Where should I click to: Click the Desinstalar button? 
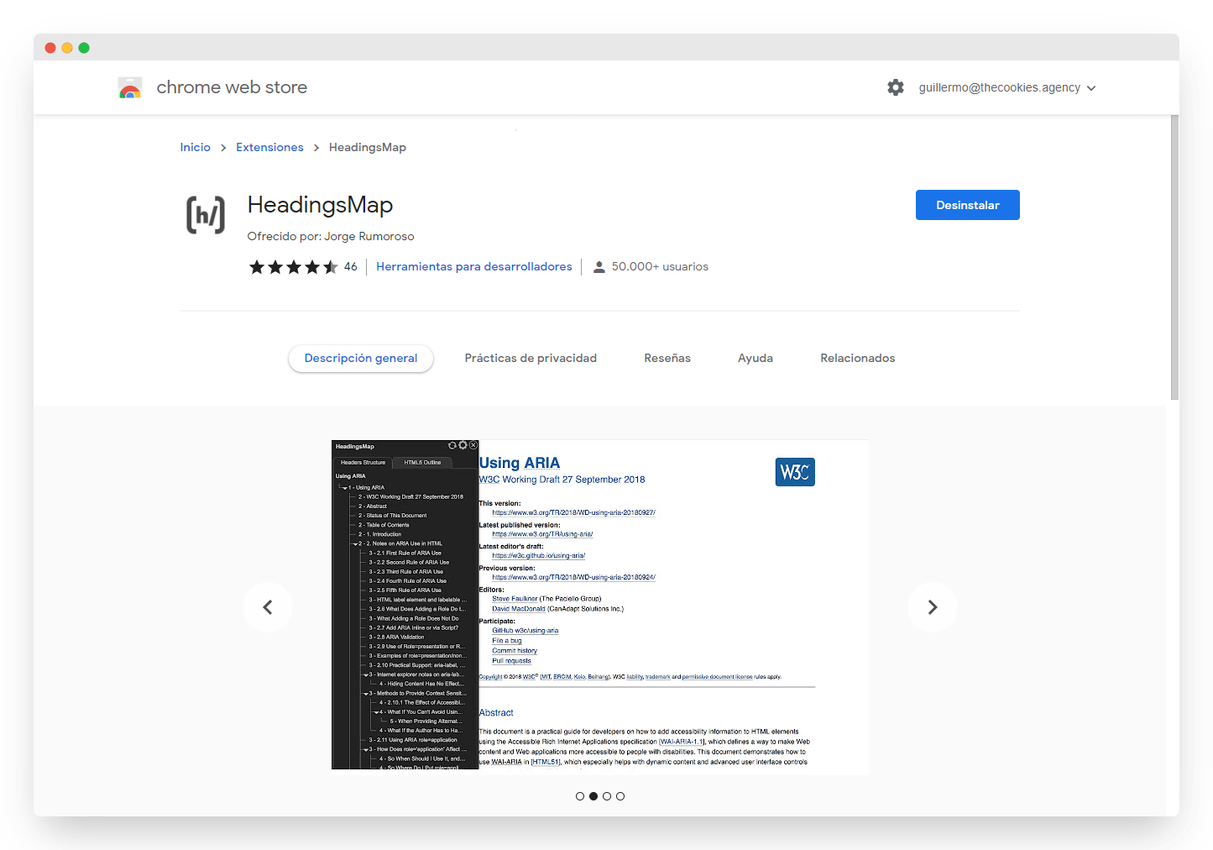(968, 205)
